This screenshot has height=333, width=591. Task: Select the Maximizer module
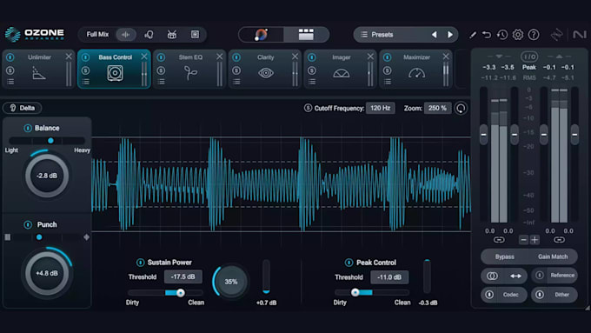point(415,69)
